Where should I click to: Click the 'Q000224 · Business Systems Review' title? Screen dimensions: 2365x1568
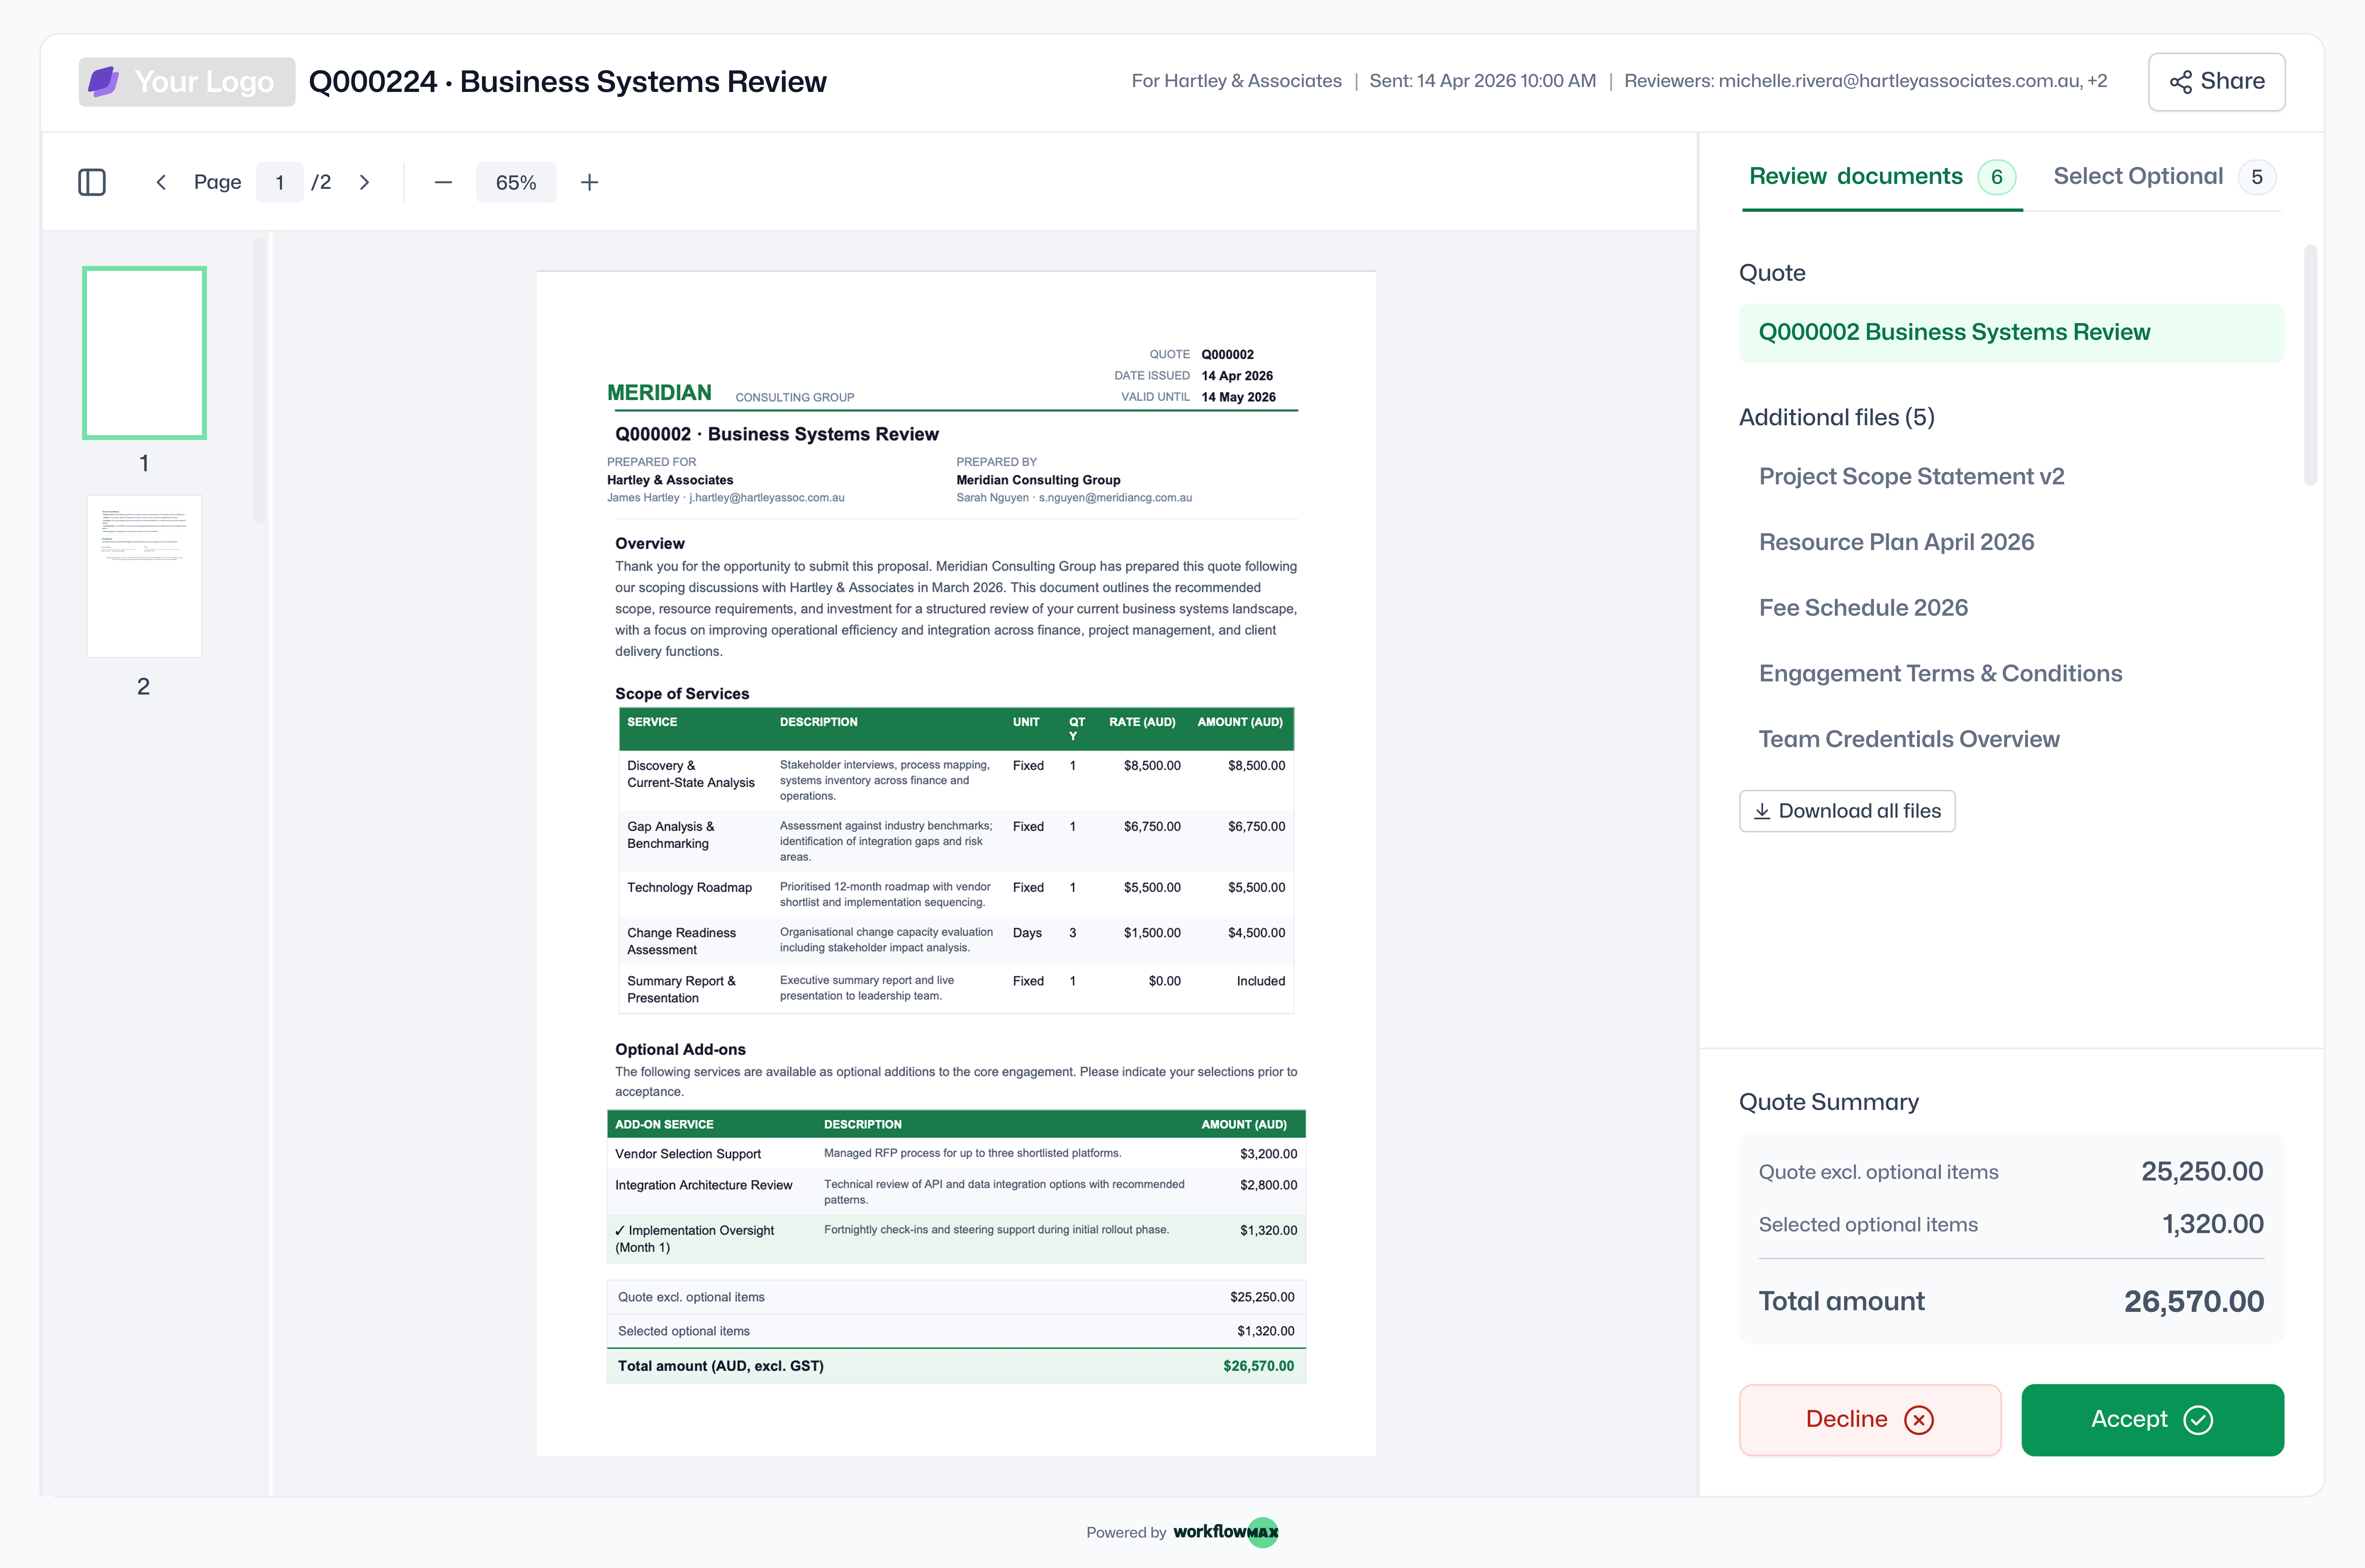point(567,82)
